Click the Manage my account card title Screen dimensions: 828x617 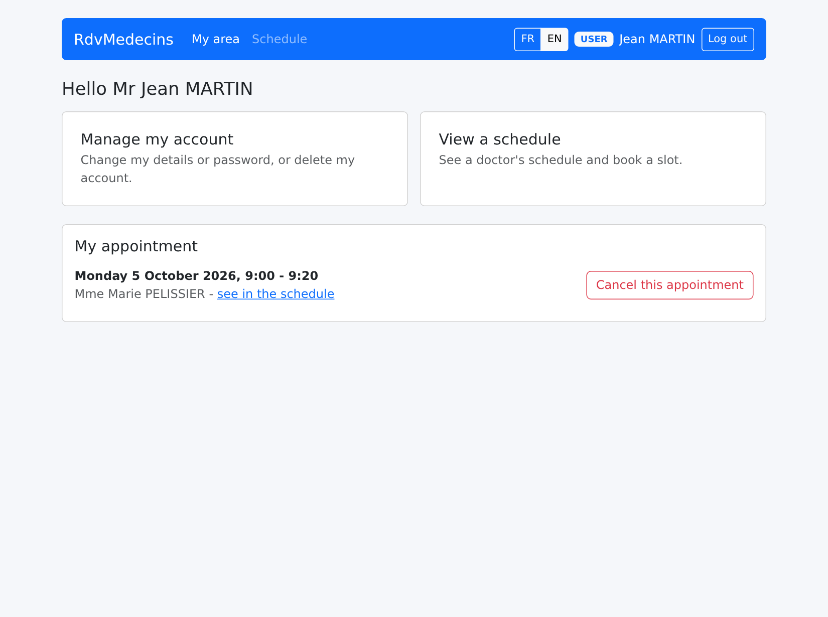[x=157, y=139]
